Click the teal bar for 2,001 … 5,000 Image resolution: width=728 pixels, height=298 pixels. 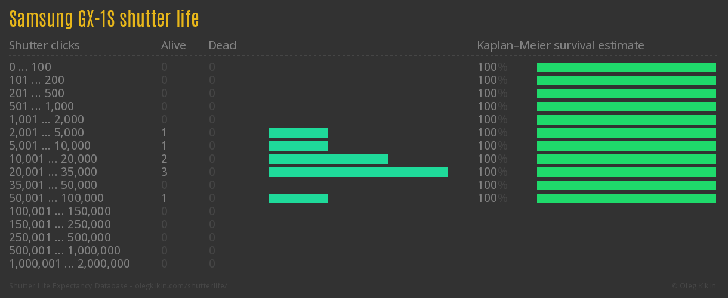[x=298, y=133]
